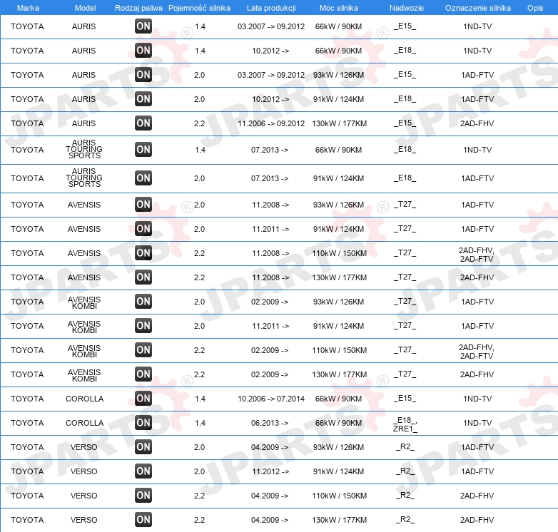Click '2AD-FHV' in the Auris 2.2 row
Image resolution: width=558 pixels, height=532 pixels.
pyautogui.click(x=477, y=123)
